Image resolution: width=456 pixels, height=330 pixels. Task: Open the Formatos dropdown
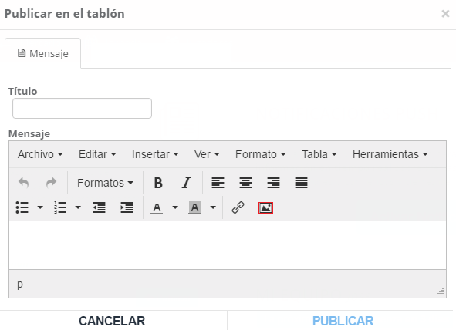click(105, 183)
